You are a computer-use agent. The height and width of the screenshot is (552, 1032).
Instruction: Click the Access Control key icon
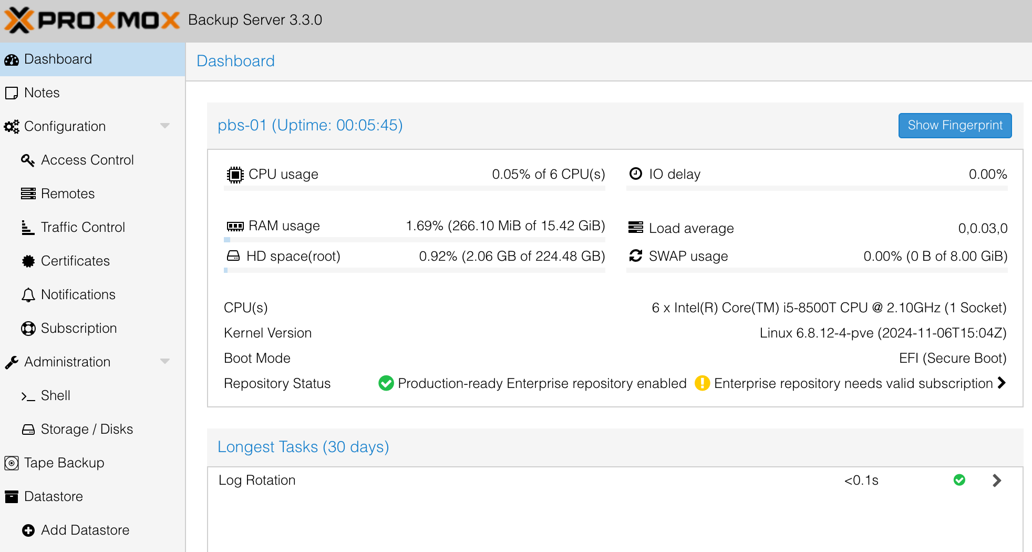tap(28, 160)
